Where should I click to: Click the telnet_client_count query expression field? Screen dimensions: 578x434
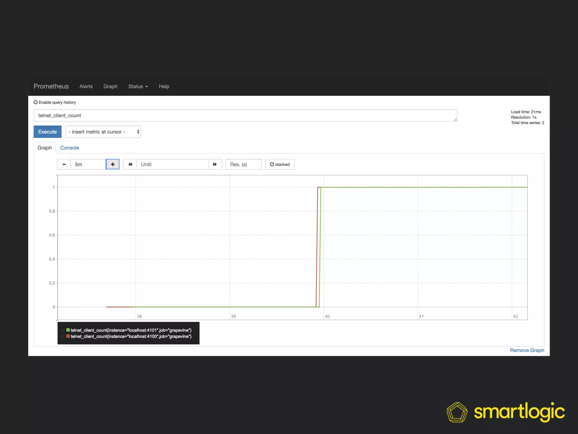click(x=245, y=116)
